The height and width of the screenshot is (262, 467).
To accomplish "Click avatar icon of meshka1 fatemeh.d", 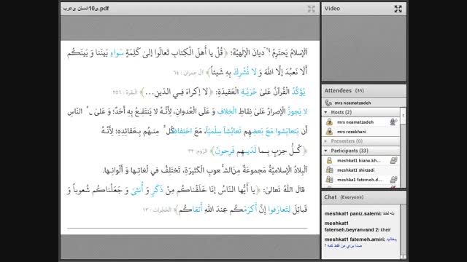I will [x=329, y=180].
